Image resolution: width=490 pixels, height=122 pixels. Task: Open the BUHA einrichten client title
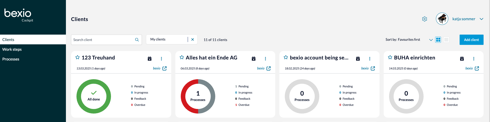415,58
